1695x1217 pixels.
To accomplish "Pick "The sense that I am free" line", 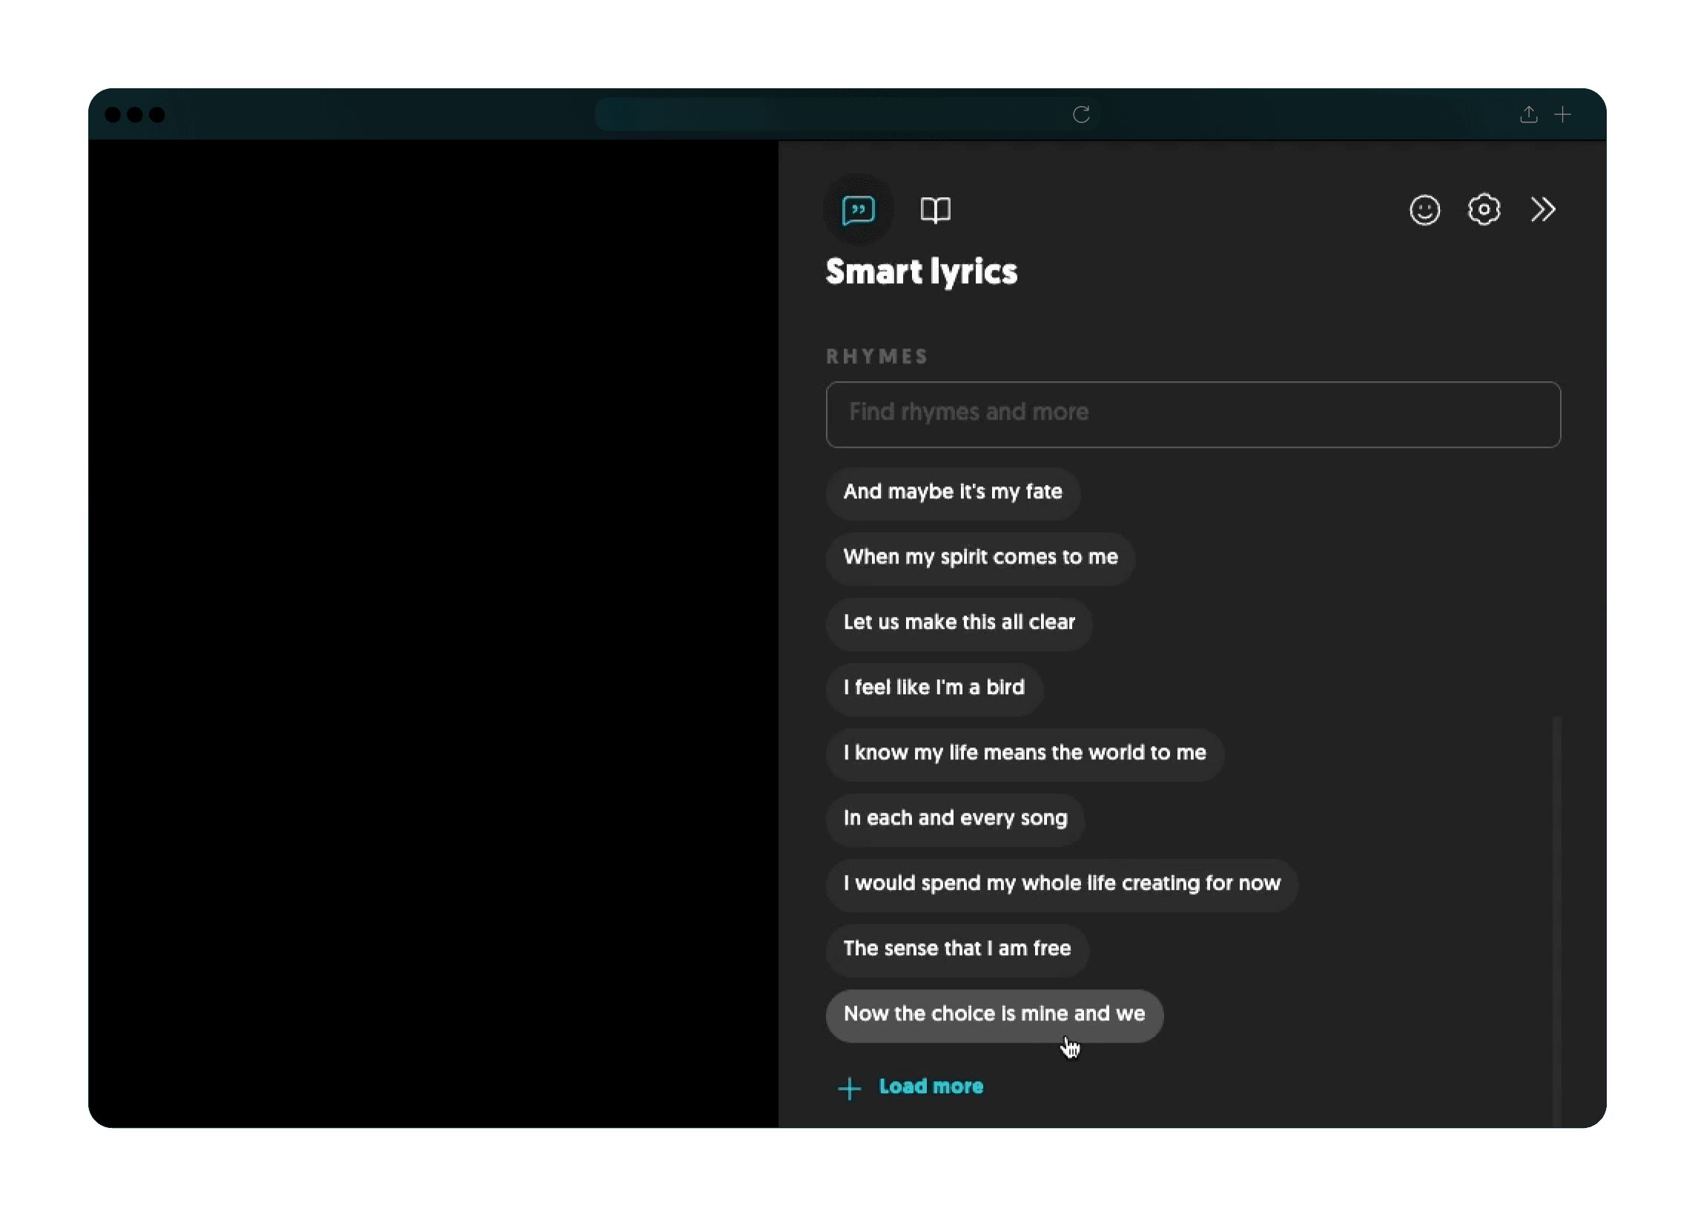I will point(956,949).
